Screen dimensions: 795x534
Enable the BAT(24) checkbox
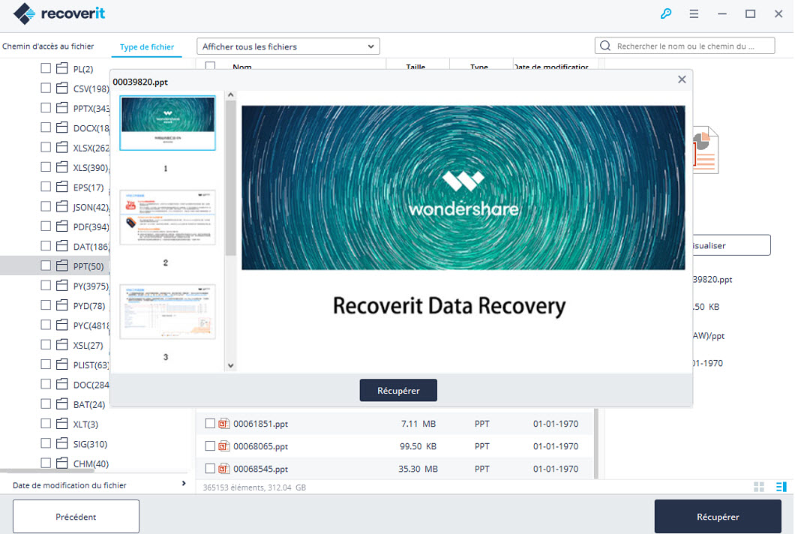46,403
